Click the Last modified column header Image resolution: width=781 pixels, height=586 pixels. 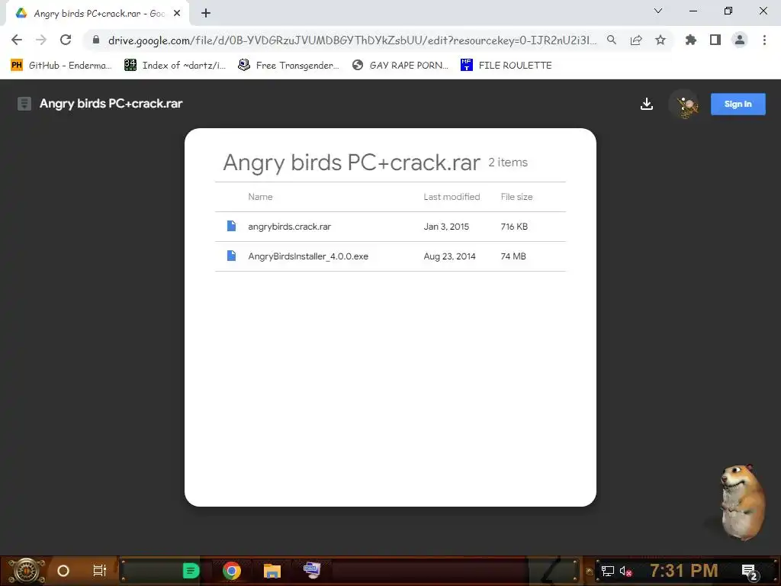452,197
